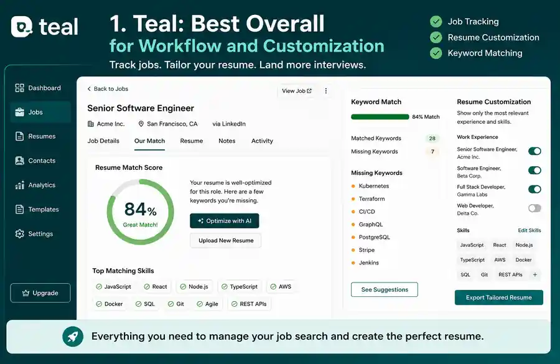Click the See Suggestions button

[x=385, y=290]
